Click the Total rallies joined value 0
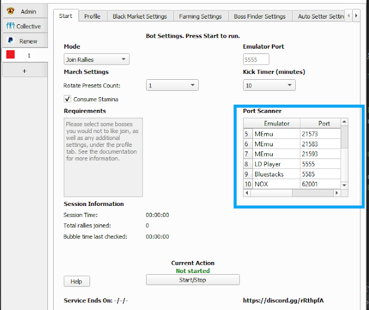369x310 pixels. point(147,226)
